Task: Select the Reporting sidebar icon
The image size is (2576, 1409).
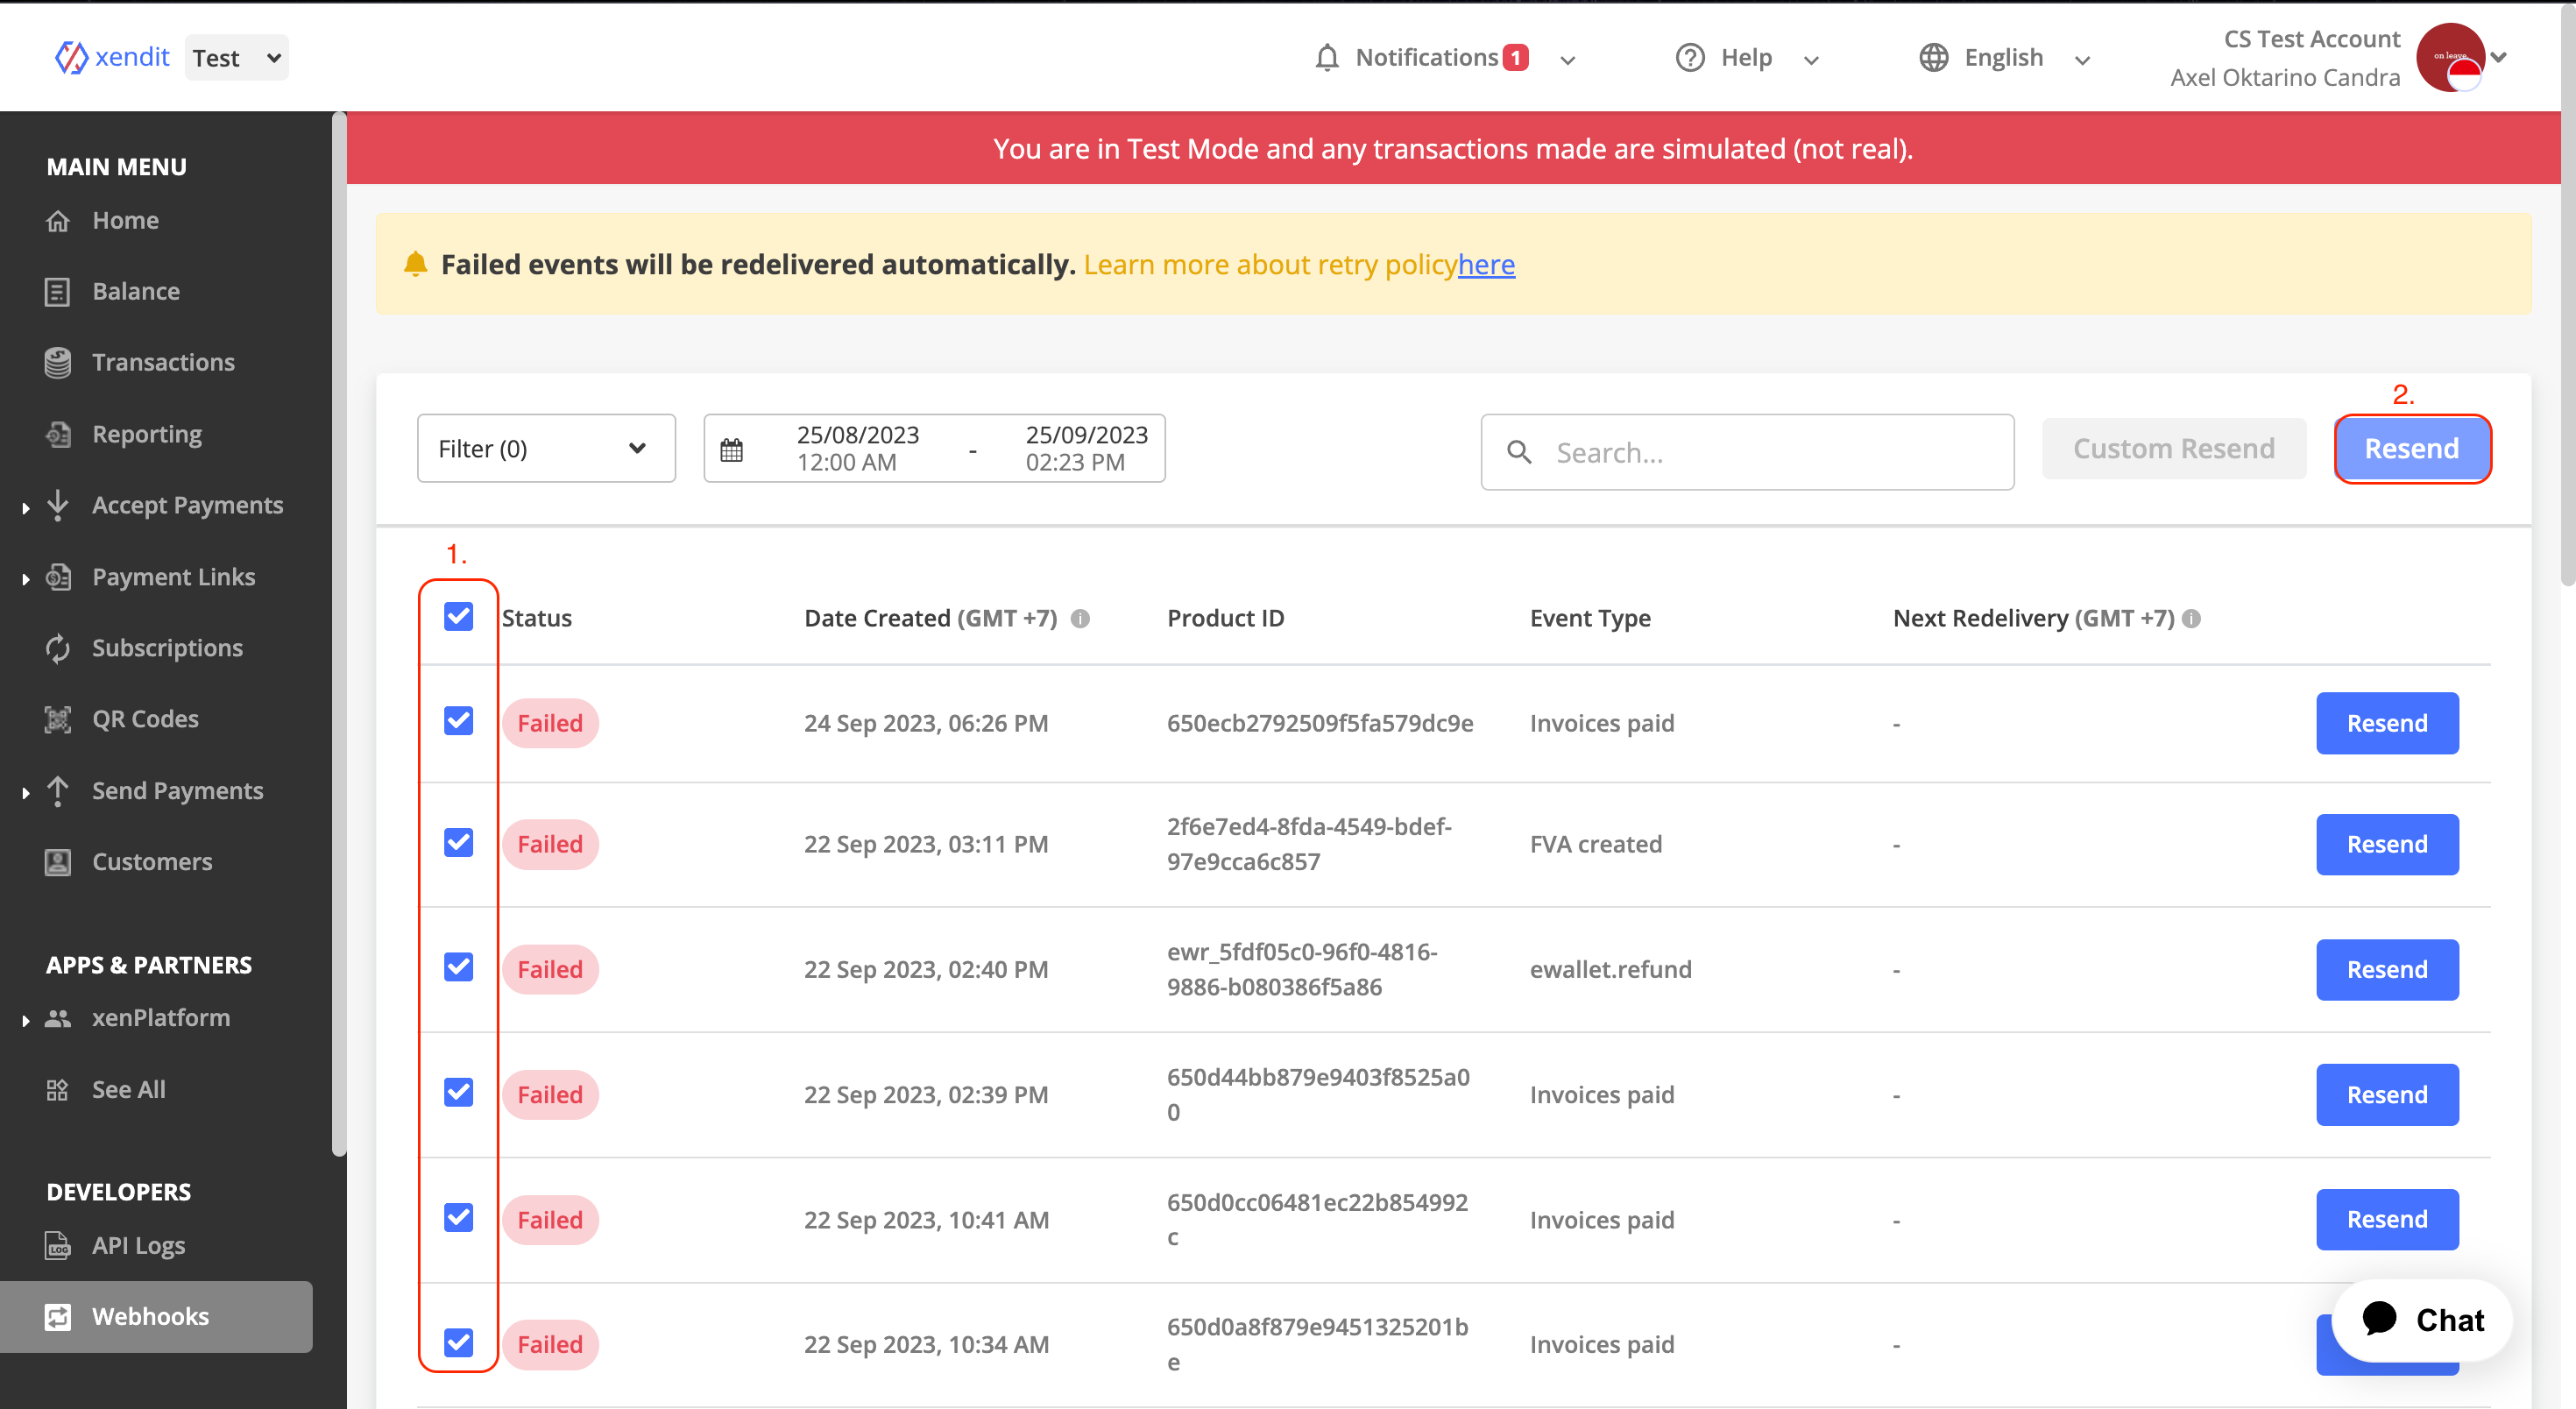Action: click(x=57, y=434)
